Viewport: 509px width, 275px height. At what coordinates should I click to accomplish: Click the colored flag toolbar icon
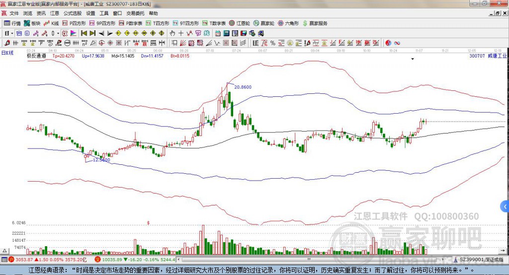pyautogui.click(x=74, y=33)
